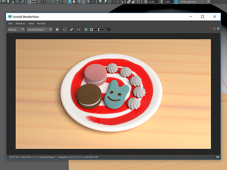Click the 2D pan/zoom magnifier icon
The width and height of the screenshot is (227, 170).
[17, 2]
